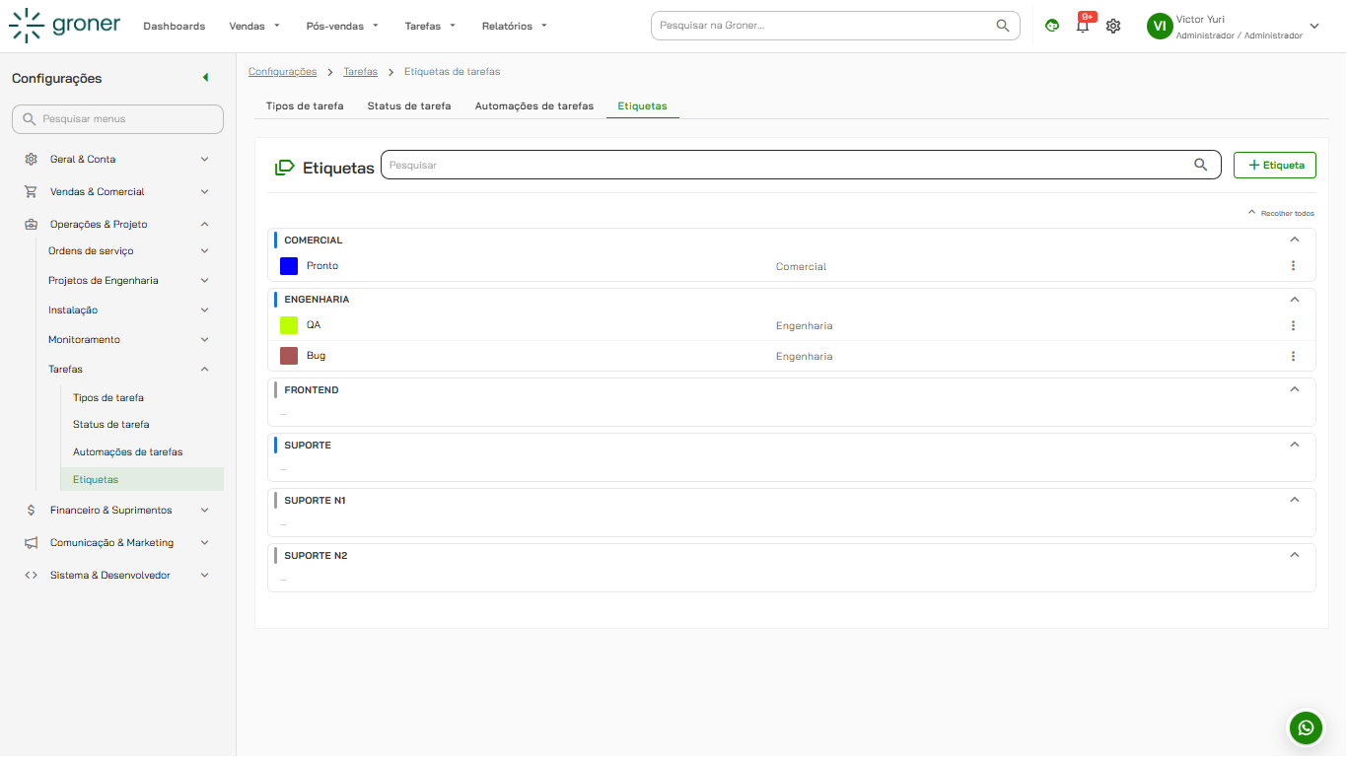Click the Etiquetas tag icon in heading

tap(285, 167)
